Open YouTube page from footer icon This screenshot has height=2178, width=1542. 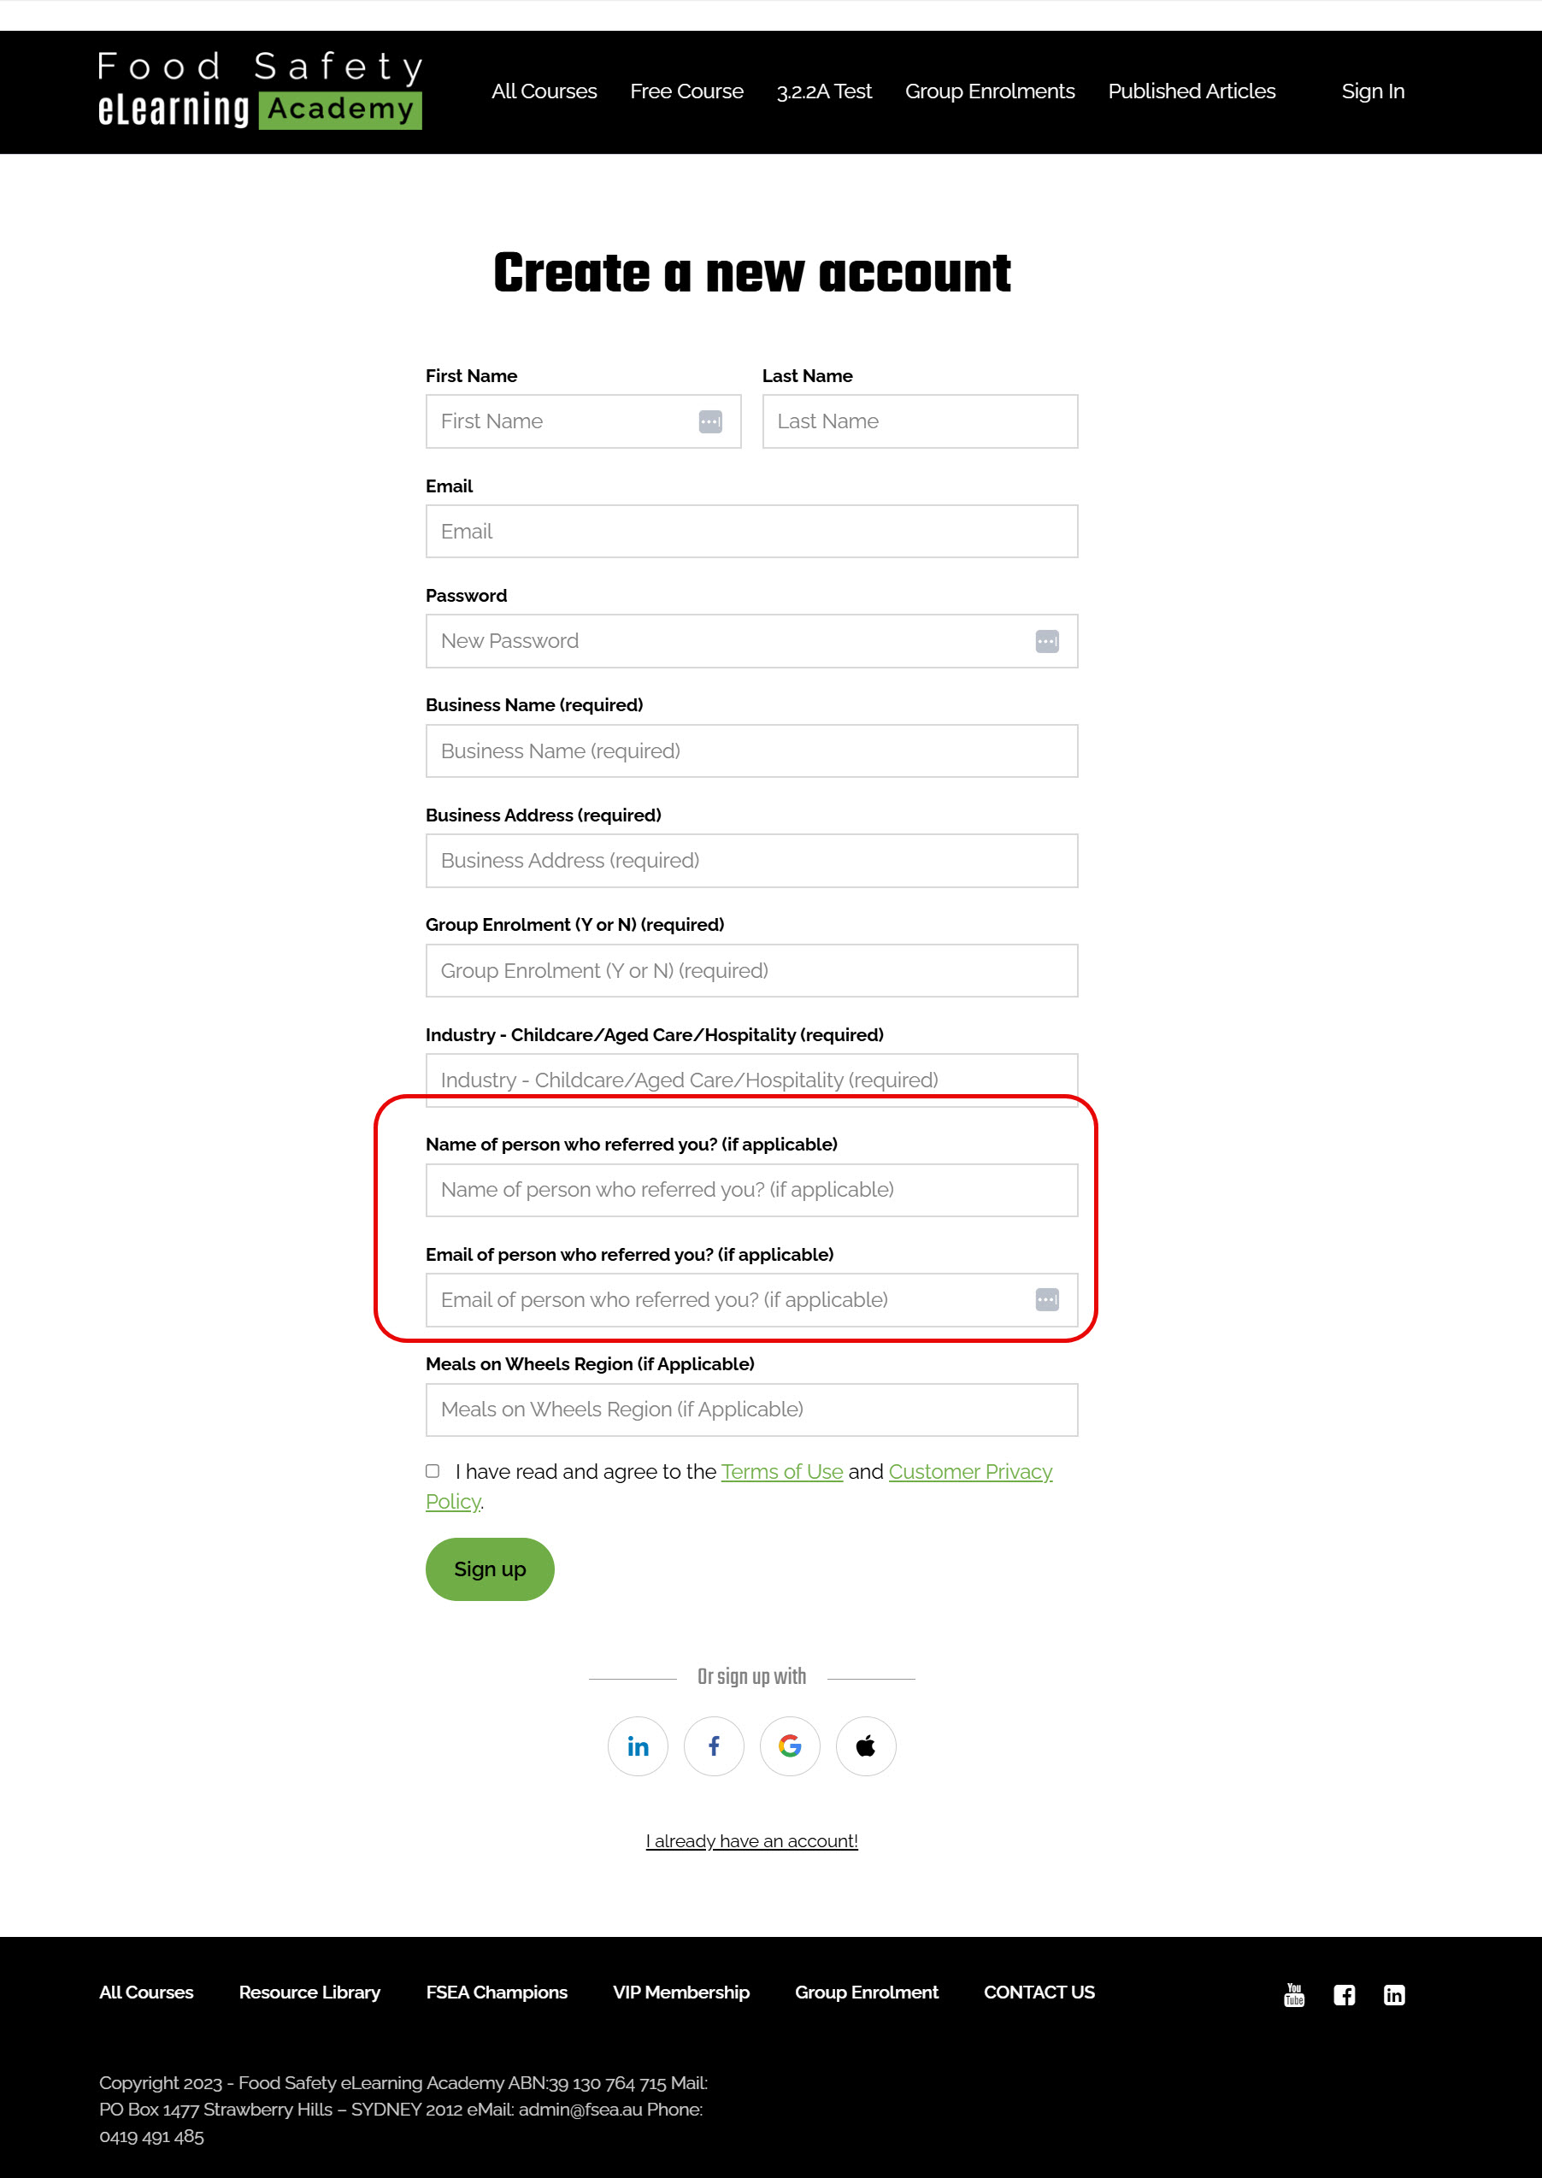coord(1293,1994)
